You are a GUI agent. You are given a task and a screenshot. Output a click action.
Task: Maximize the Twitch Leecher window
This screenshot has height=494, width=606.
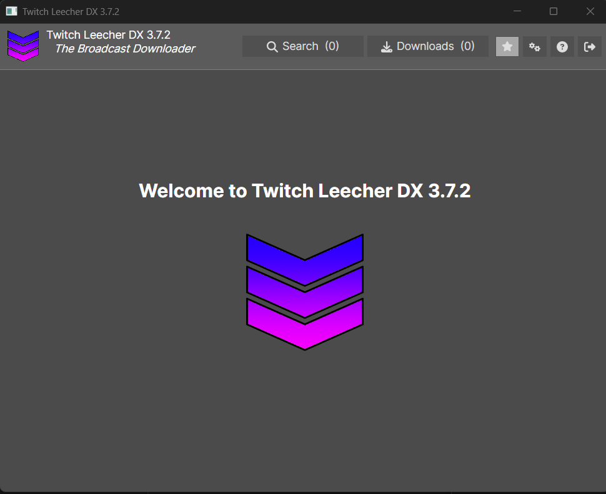554,11
